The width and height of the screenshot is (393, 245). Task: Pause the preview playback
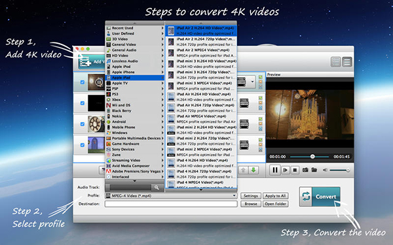(275, 170)
